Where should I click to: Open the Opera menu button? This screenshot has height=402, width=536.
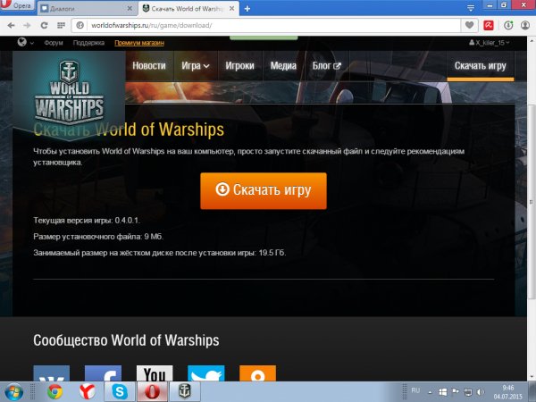(16, 6)
